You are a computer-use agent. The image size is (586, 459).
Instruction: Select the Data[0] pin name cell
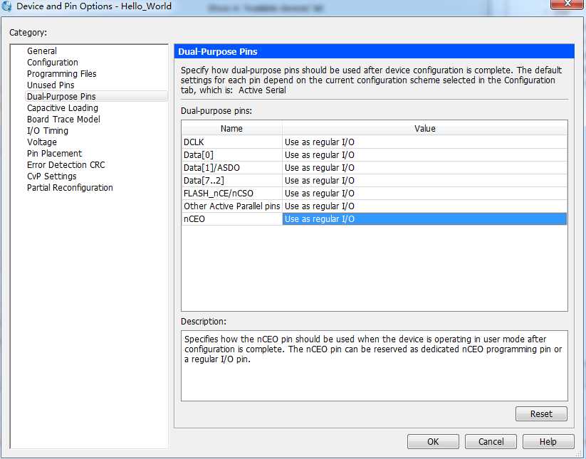point(231,155)
